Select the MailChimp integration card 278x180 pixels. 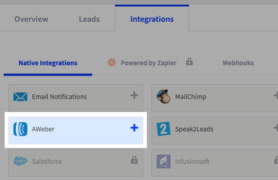(215, 98)
